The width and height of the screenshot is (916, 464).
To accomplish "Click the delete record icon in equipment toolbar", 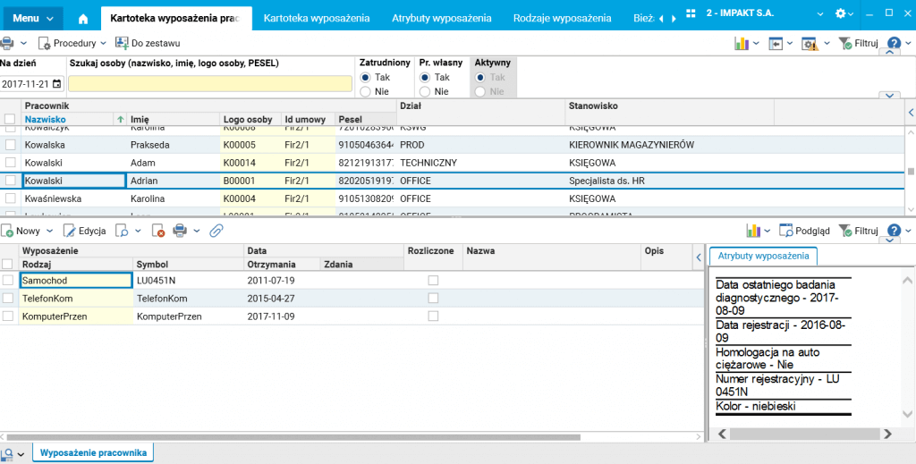I will click(158, 231).
